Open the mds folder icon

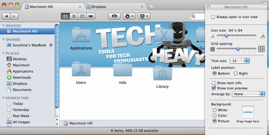pyautogui.click(x=123, y=69)
